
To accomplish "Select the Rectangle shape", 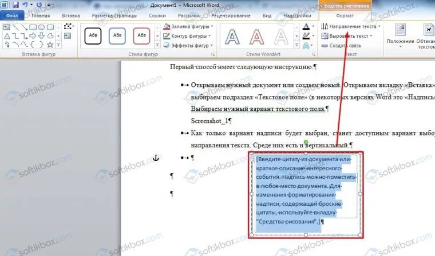I will pyautogui.click(x=33, y=27).
